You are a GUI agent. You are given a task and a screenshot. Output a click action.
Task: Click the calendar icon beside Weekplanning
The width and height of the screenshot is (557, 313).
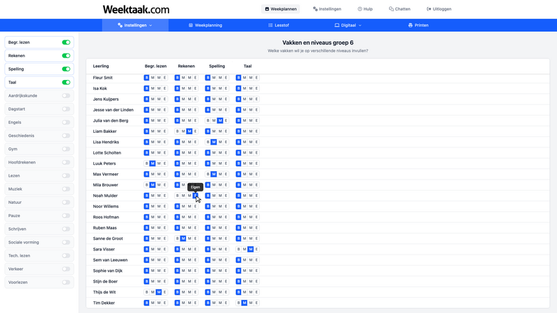(x=191, y=25)
